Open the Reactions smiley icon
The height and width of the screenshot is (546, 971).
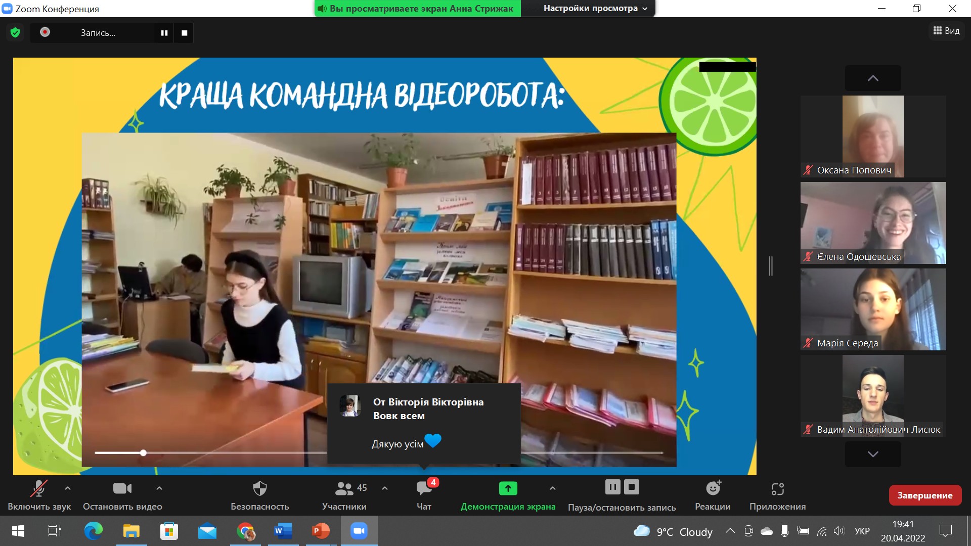[x=713, y=488]
